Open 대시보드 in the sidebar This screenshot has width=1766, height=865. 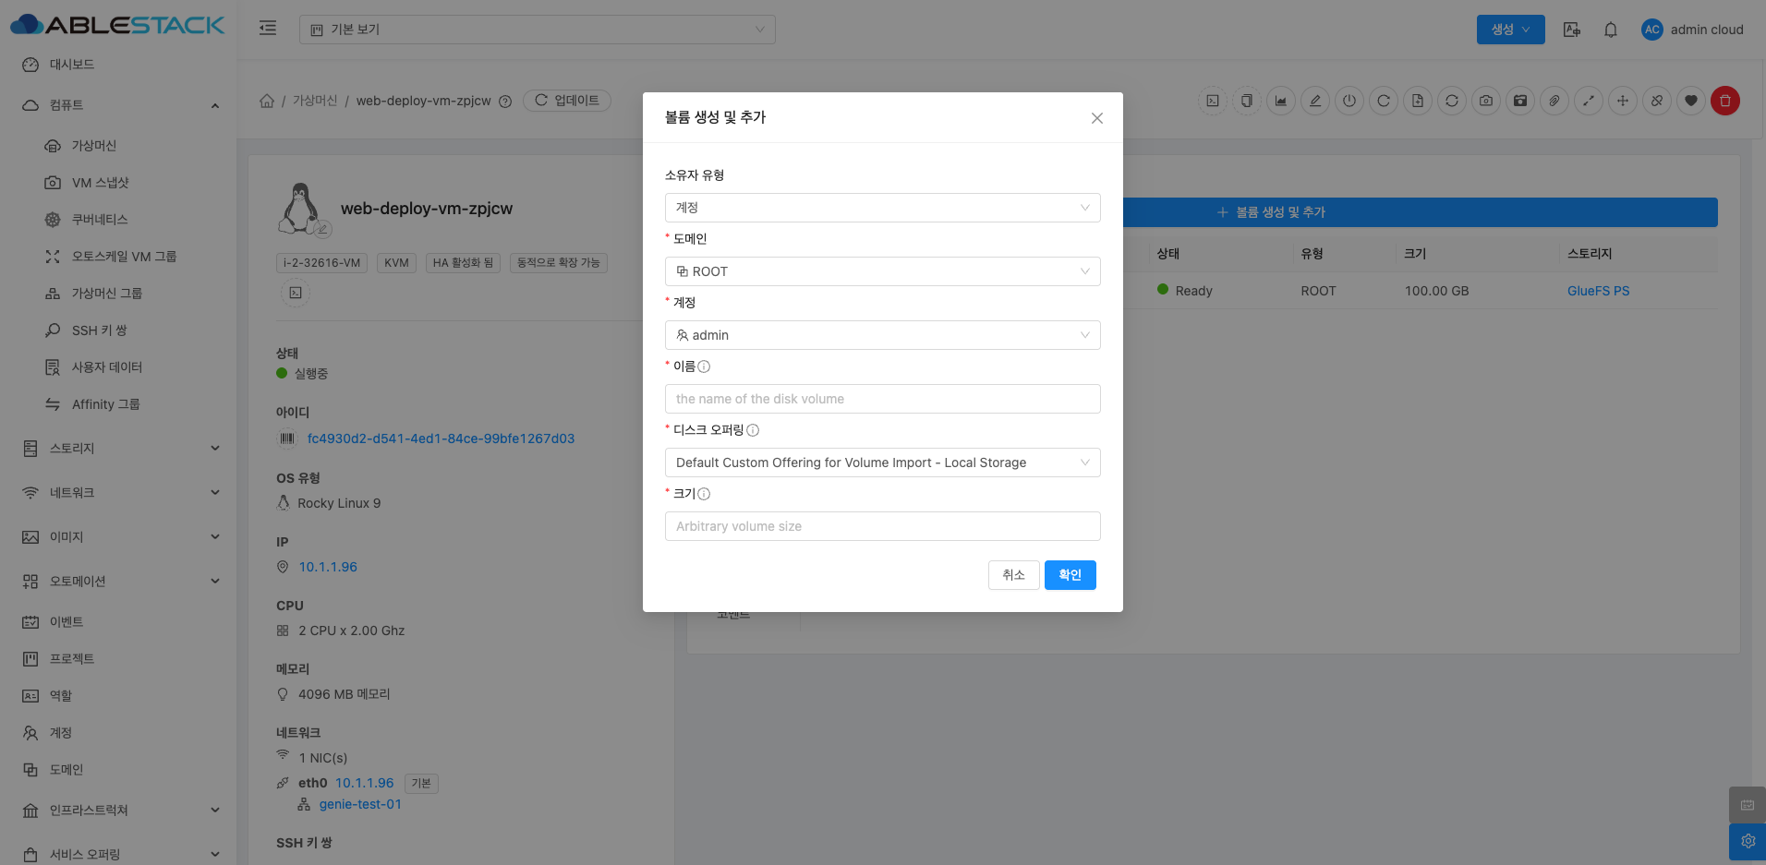(72, 65)
